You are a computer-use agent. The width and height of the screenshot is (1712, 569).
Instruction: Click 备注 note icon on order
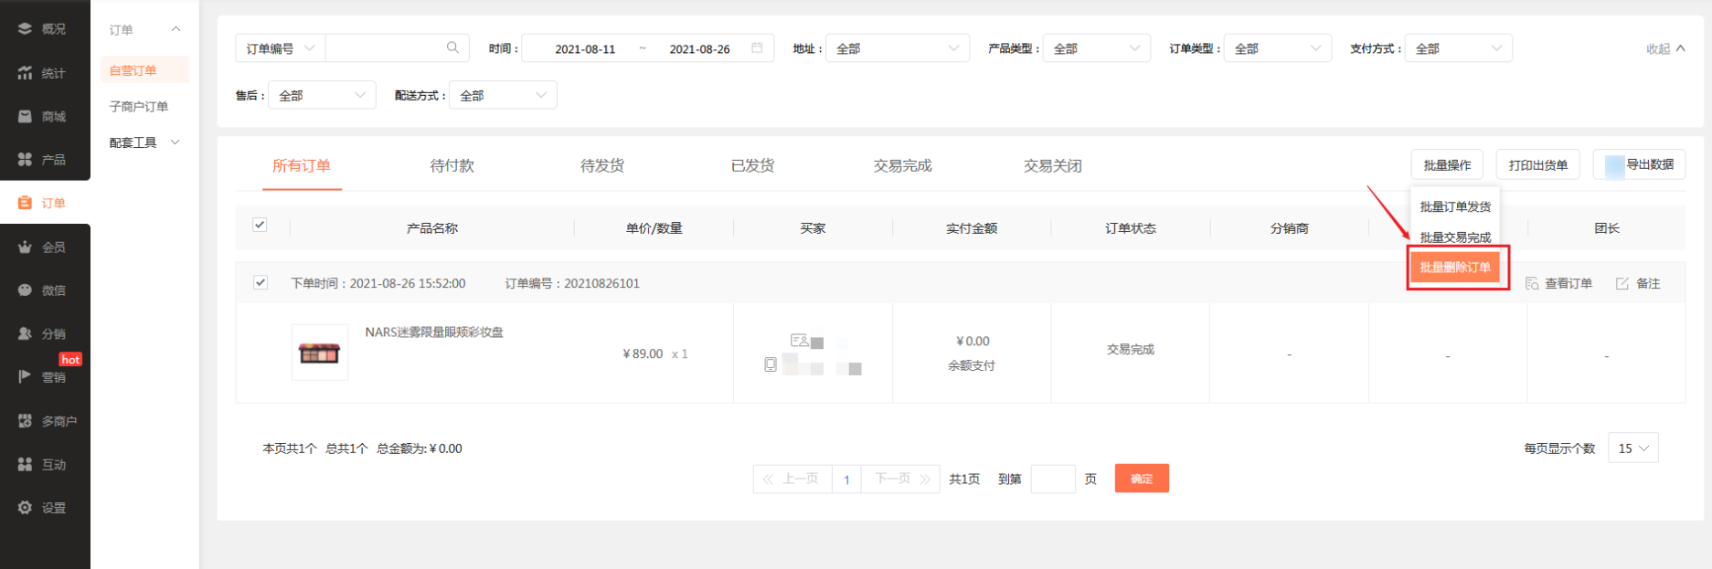click(1622, 284)
